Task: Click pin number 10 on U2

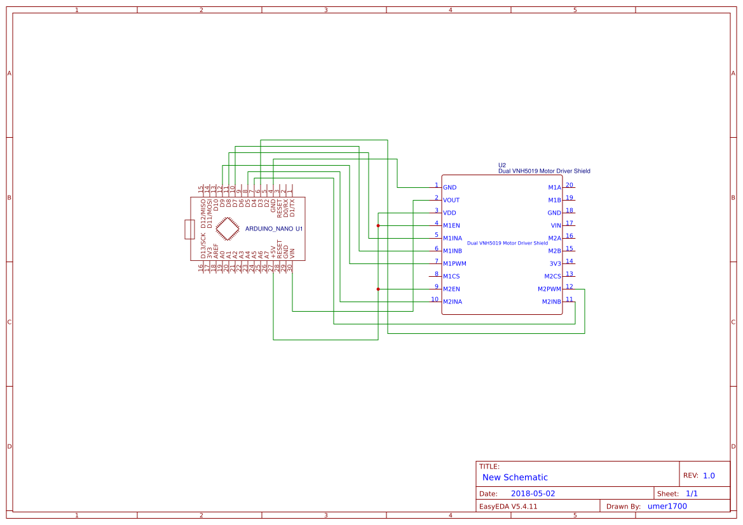Action: point(435,299)
